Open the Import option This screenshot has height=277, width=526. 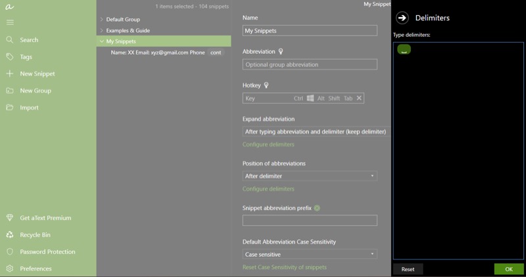point(29,108)
